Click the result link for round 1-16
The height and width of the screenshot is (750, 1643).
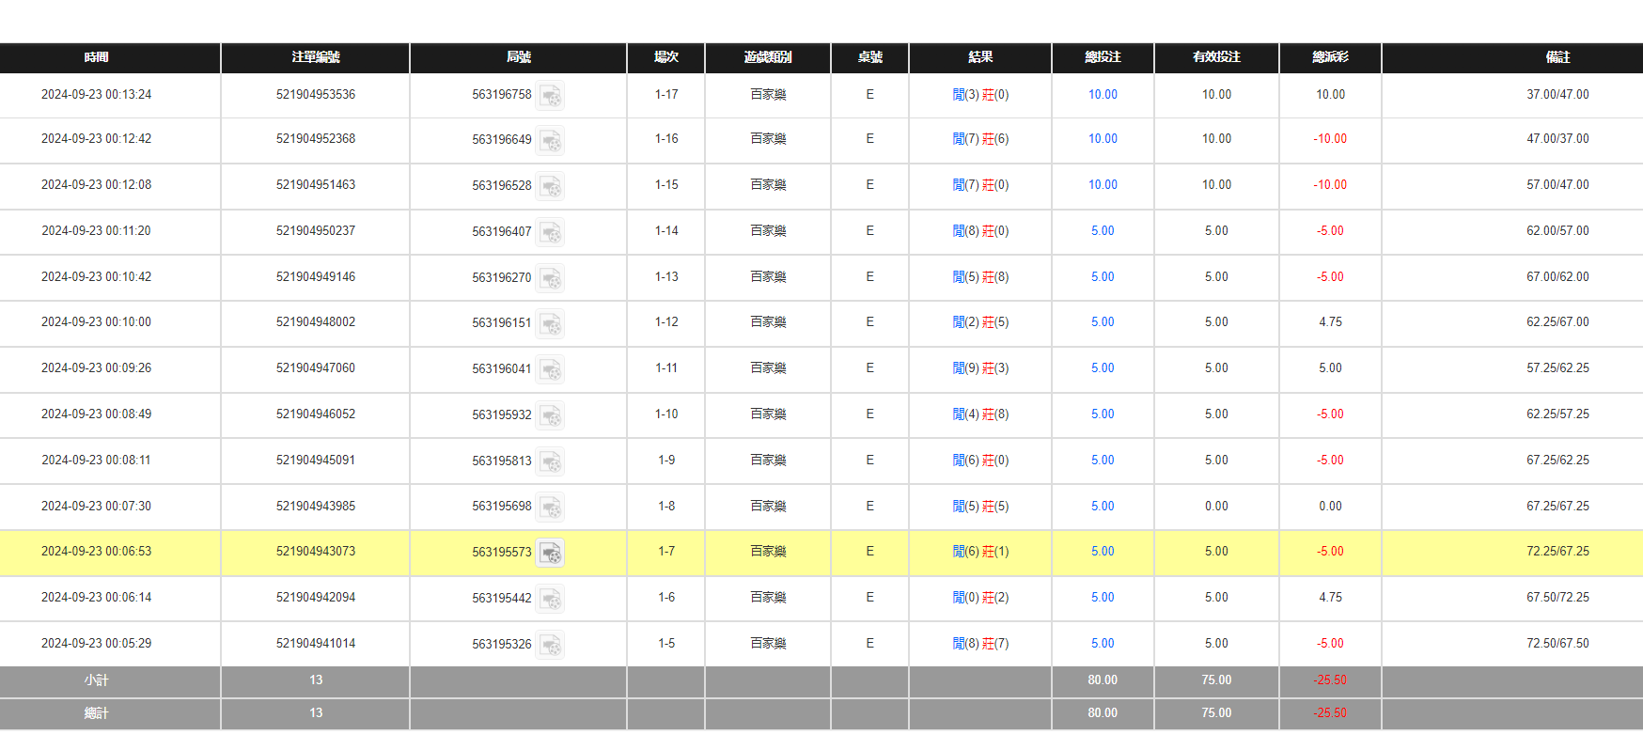(980, 139)
